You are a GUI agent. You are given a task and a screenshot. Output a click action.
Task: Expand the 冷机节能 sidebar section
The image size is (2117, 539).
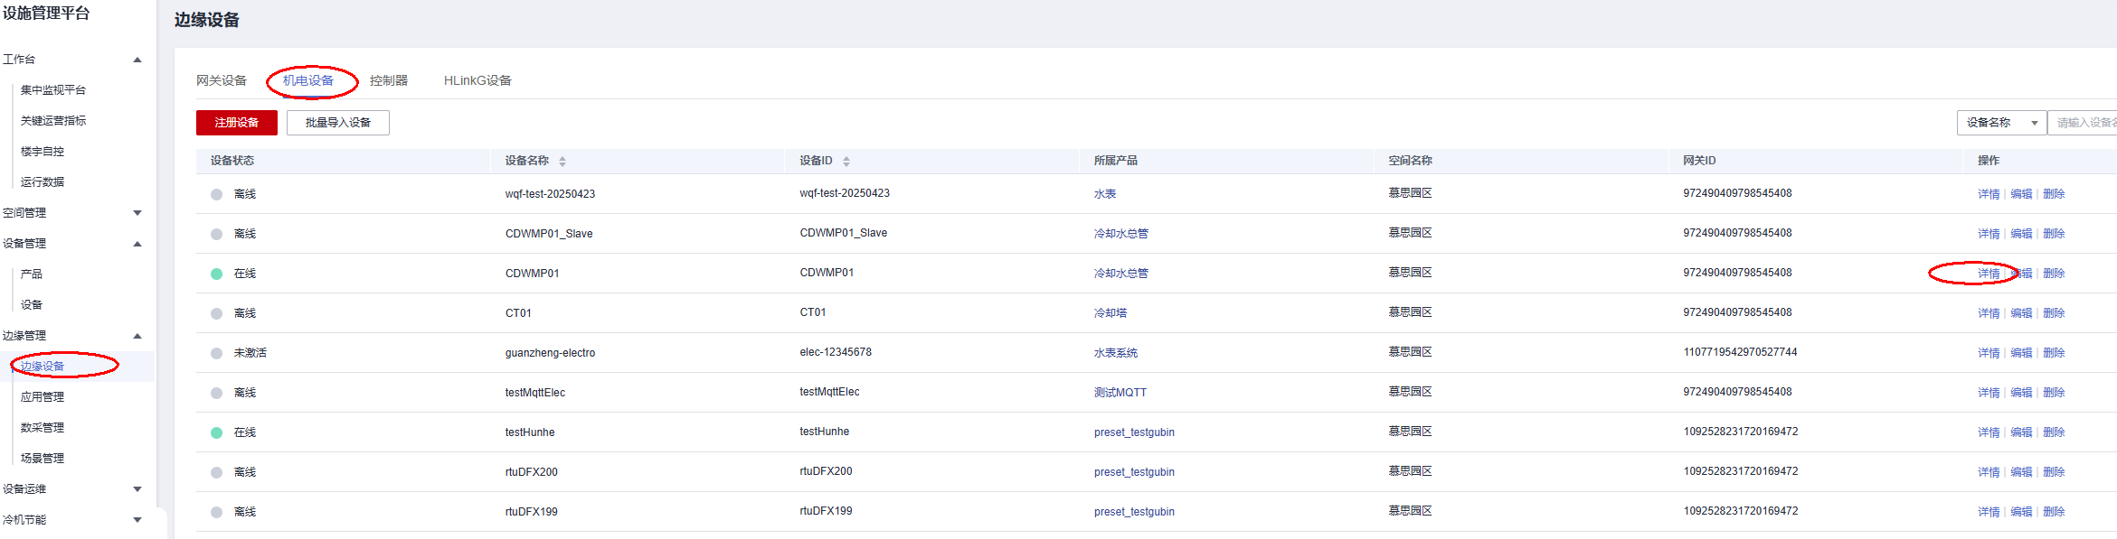[137, 520]
